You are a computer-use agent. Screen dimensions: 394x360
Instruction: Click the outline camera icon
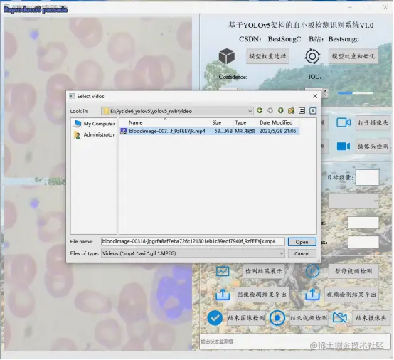[344, 122]
